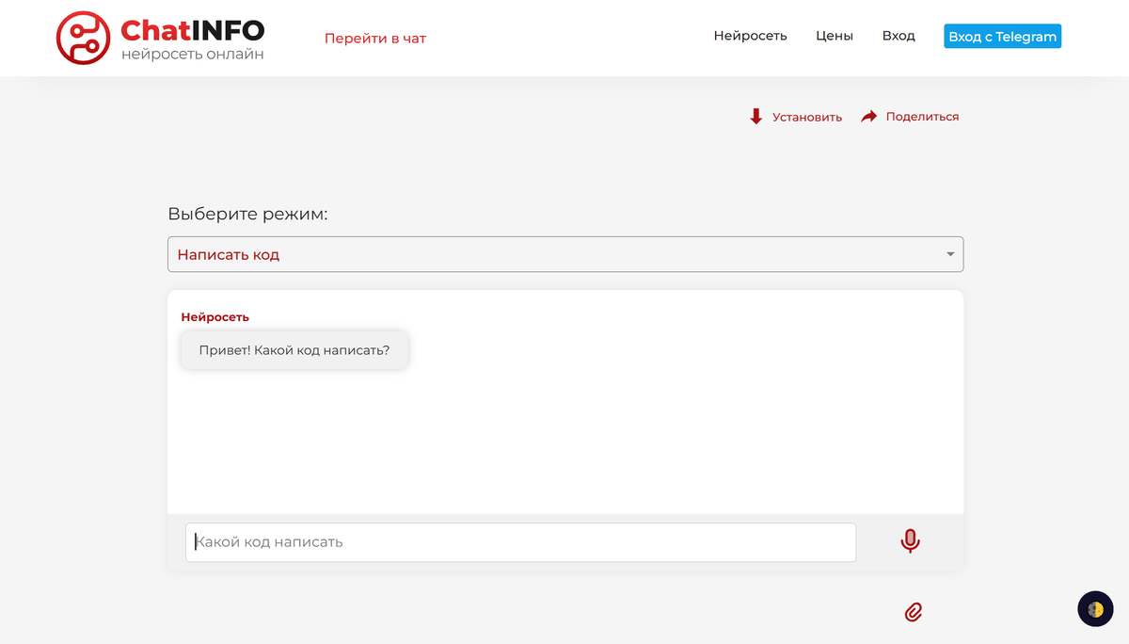The image size is (1129, 644).
Task: Click the 'Вход' login menu item
Action: 898,36
